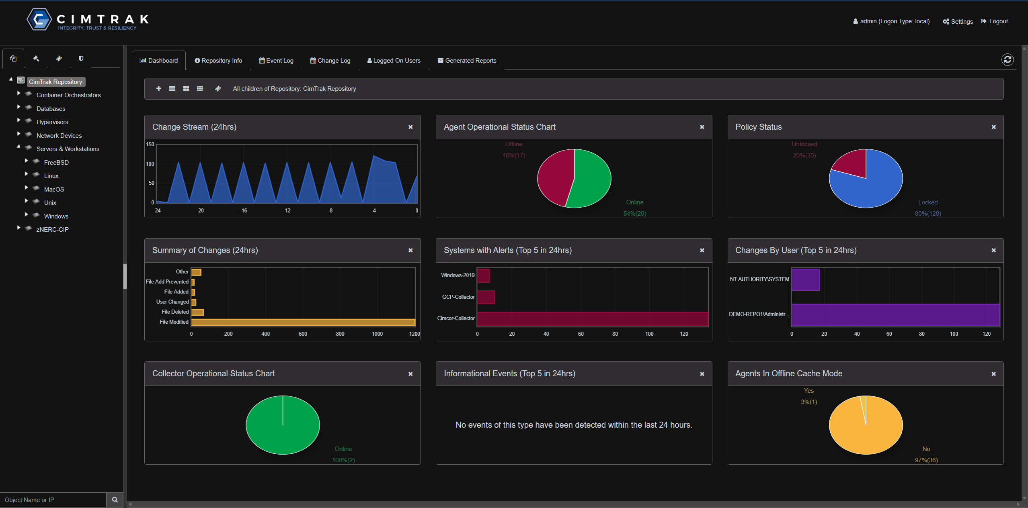Image resolution: width=1028 pixels, height=508 pixels.
Task: Select the tag sidebar tab
Action: (x=59, y=58)
